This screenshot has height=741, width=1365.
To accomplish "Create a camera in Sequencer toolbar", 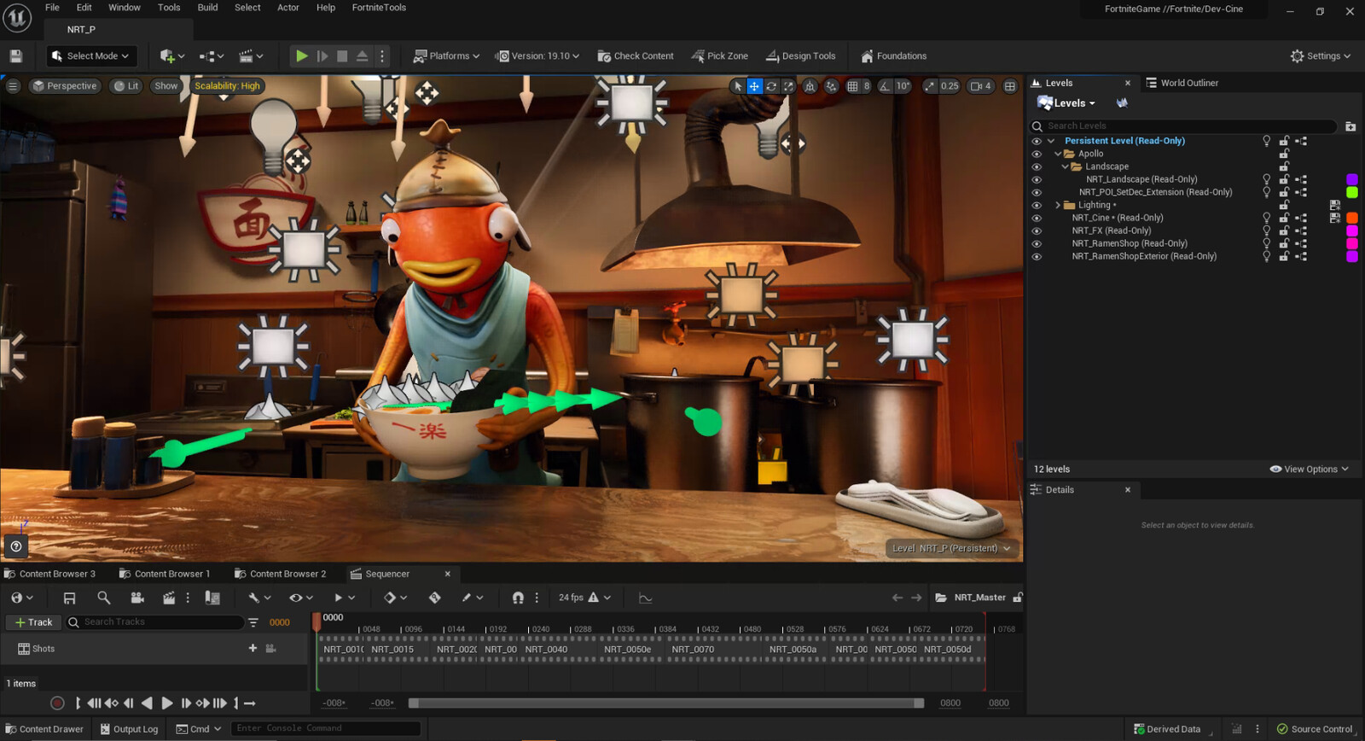I will coord(136,598).
